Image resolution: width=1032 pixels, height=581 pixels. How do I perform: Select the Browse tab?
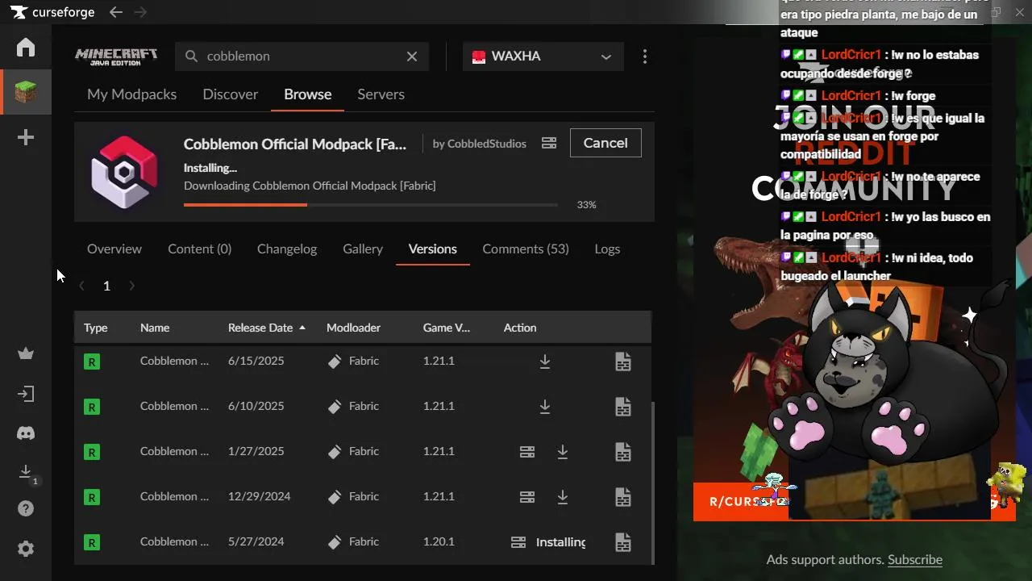[x=308, y=94]
